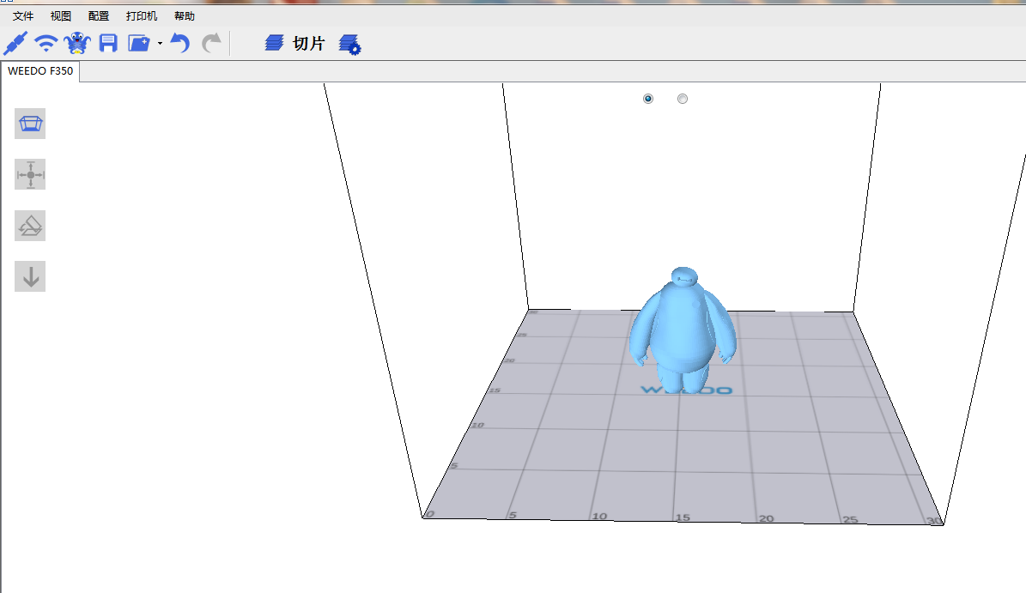This screenshot has width=1026, height=593.
Task: Select the right unselected radio button
Action: (x=683, y=99)
